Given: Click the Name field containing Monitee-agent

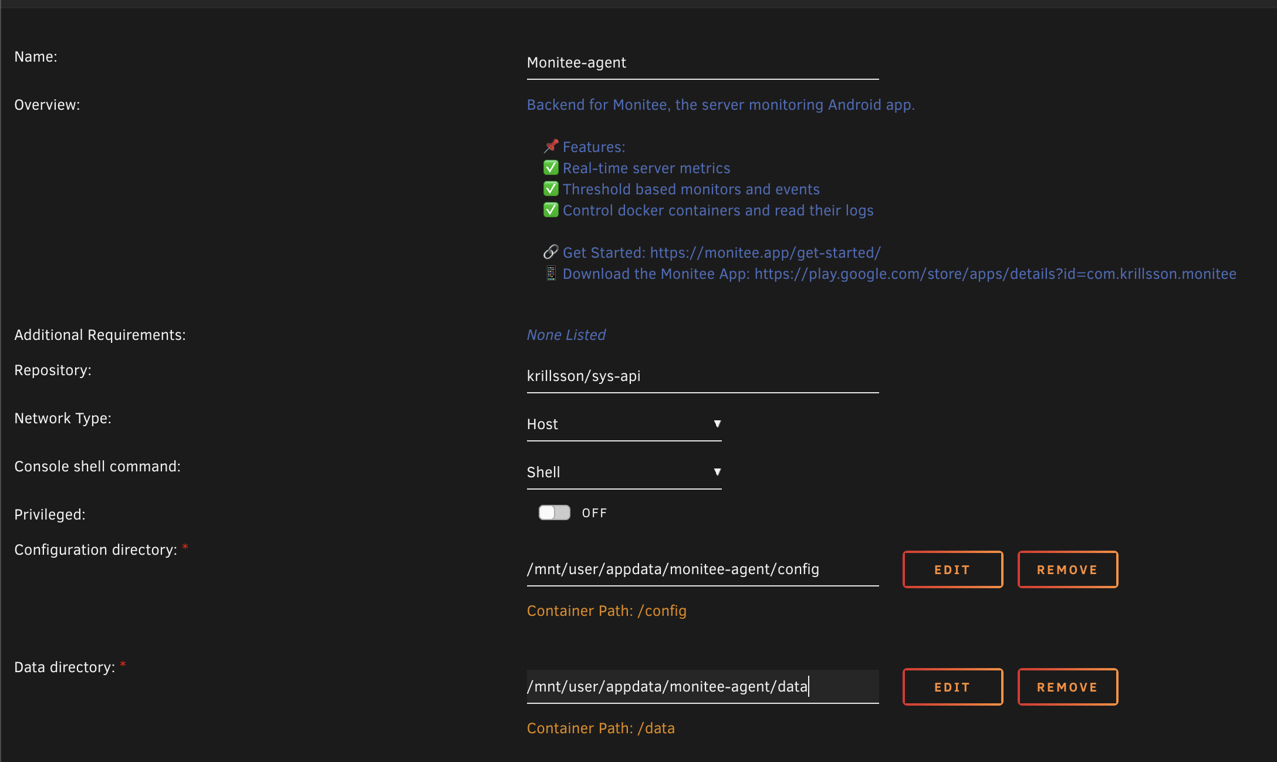Looking at the screenshot, I should (x=702, y=63).
